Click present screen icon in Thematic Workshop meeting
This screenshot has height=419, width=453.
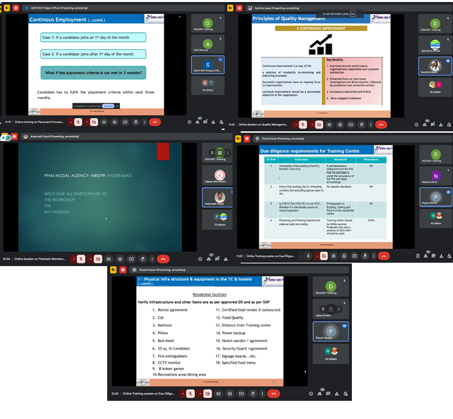pos(131,259)
